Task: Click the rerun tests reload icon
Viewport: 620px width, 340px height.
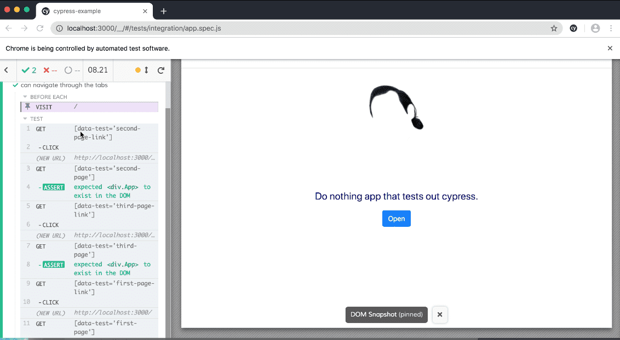Action: point(161,71)
